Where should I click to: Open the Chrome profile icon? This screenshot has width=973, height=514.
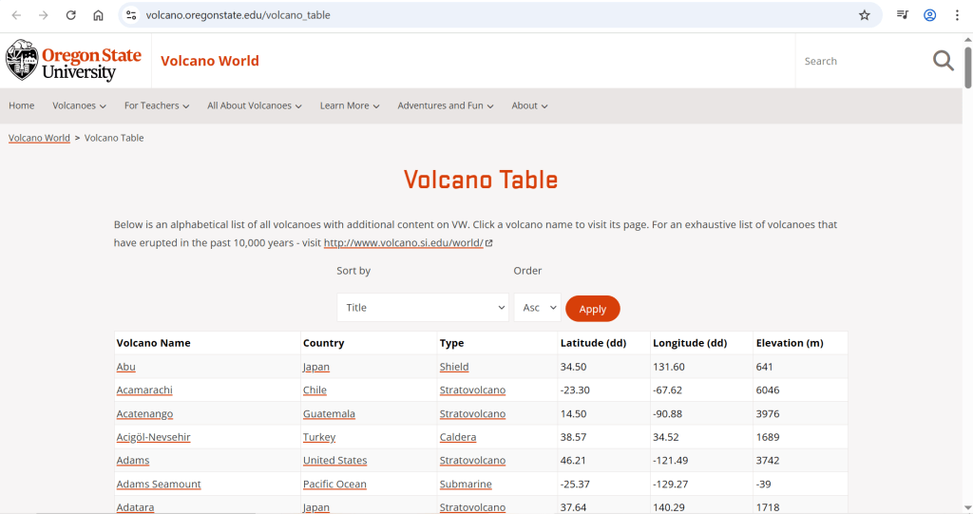click(930, 15)
